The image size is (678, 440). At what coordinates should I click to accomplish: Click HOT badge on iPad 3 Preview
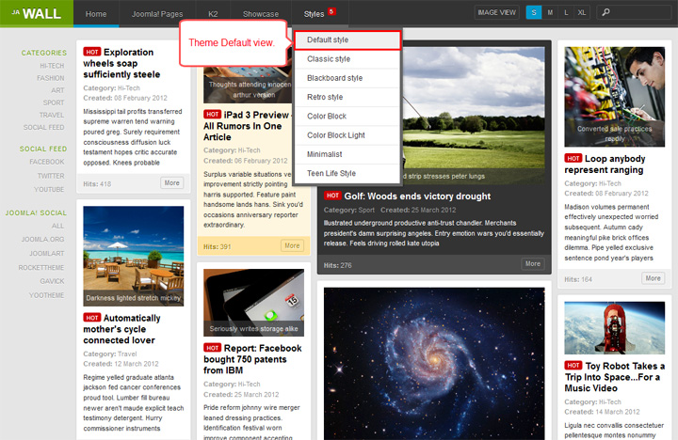[212, 115]
